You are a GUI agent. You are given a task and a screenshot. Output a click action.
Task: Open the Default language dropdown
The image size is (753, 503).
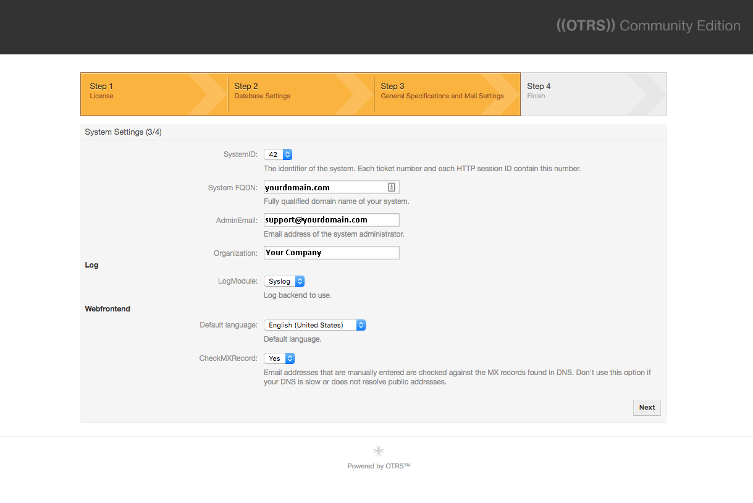click(314, 325)
